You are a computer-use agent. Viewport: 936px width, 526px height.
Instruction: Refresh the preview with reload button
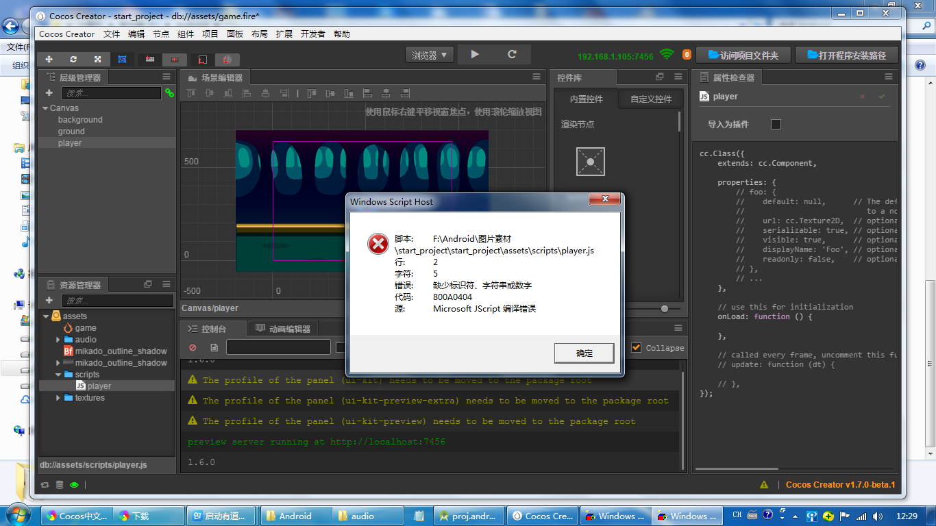pos(512,55)
